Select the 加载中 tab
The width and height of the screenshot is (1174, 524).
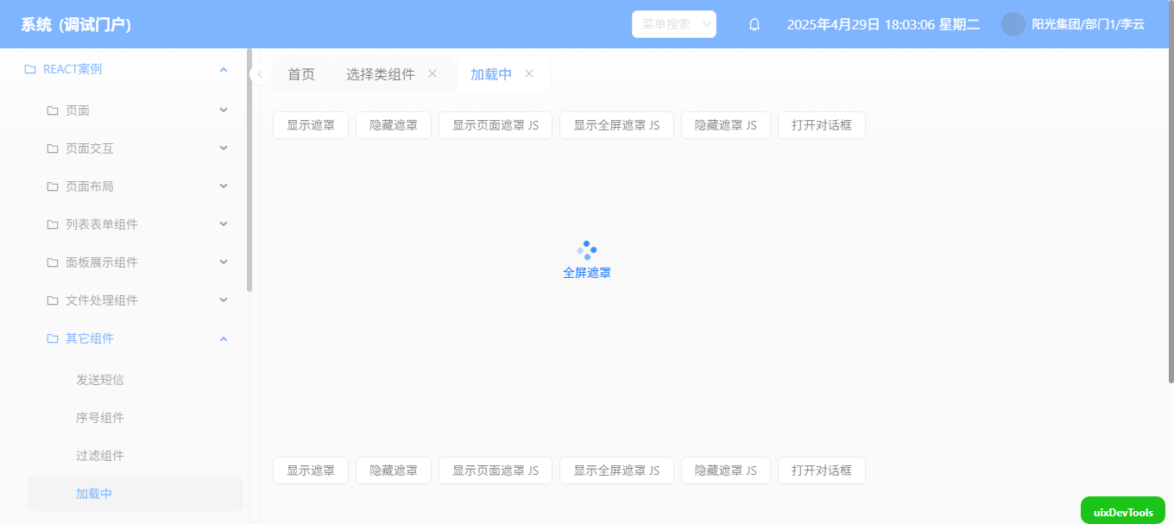pyautogui.click(x=491, y=74)
